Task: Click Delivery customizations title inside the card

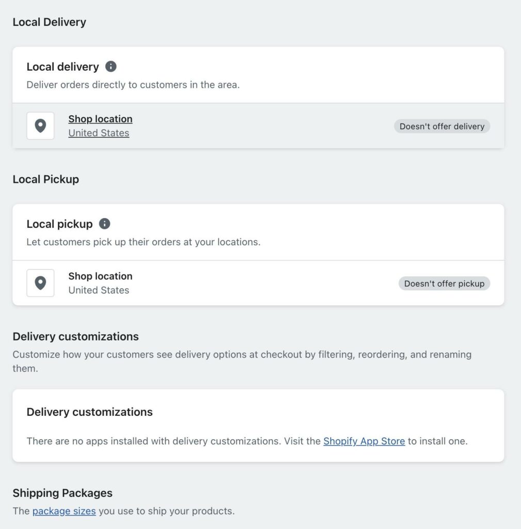Action: coord(89,412)
